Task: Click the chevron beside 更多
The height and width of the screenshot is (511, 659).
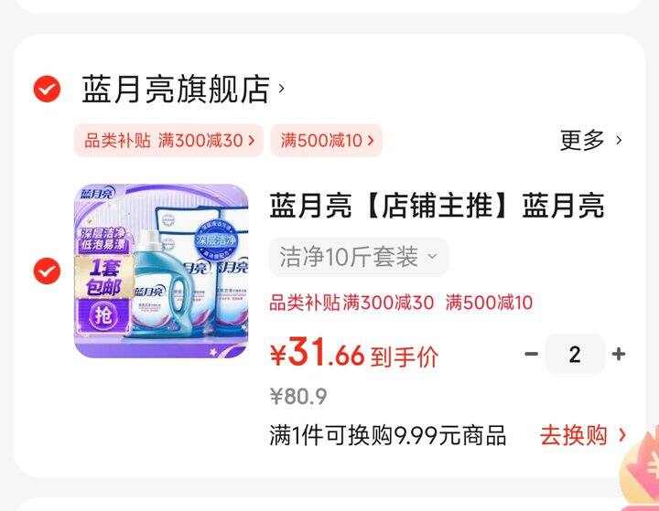Action: [619, 140]
